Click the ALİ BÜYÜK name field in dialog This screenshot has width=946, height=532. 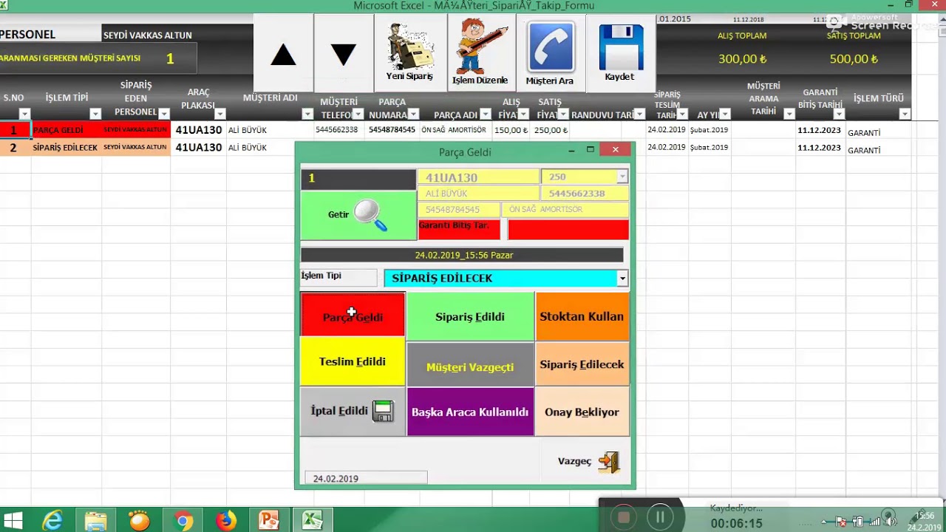tap(478, 194)
